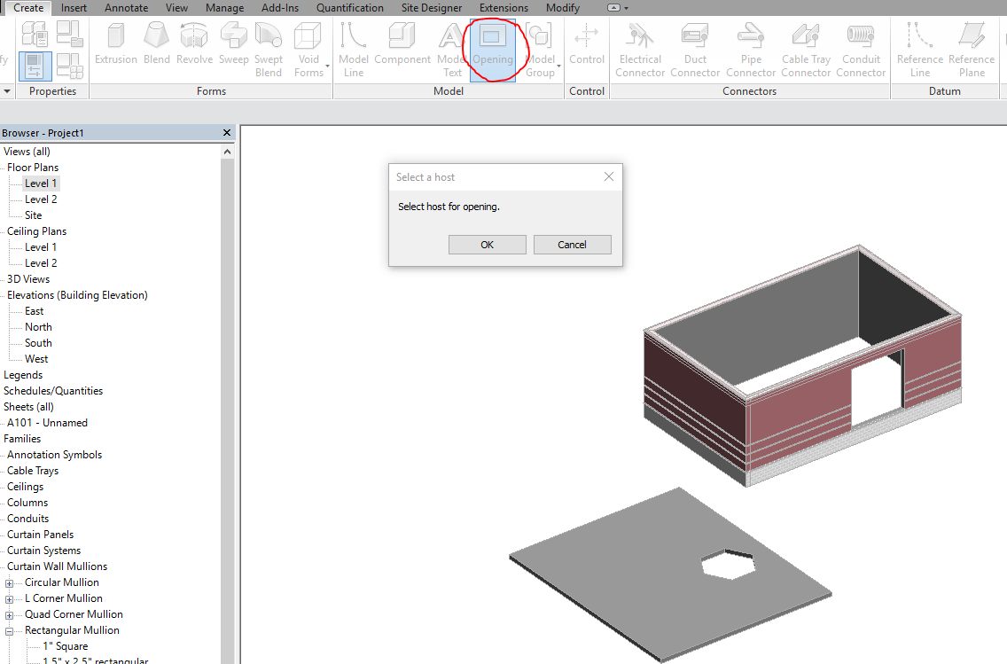The image size is (1007, 664).
Task: Select the Control tool
Action: tap(587, 44)
